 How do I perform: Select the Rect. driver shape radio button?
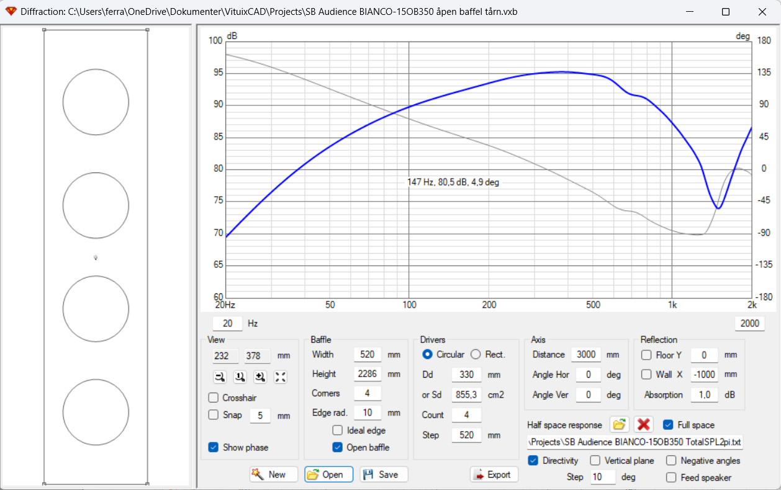pyautogui.click(x=476, y=354)
